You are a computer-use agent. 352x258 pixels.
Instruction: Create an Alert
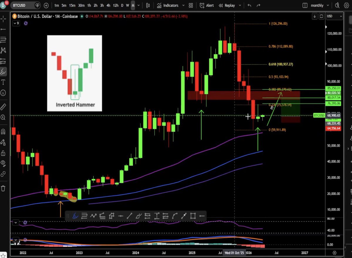click(207, 5)
